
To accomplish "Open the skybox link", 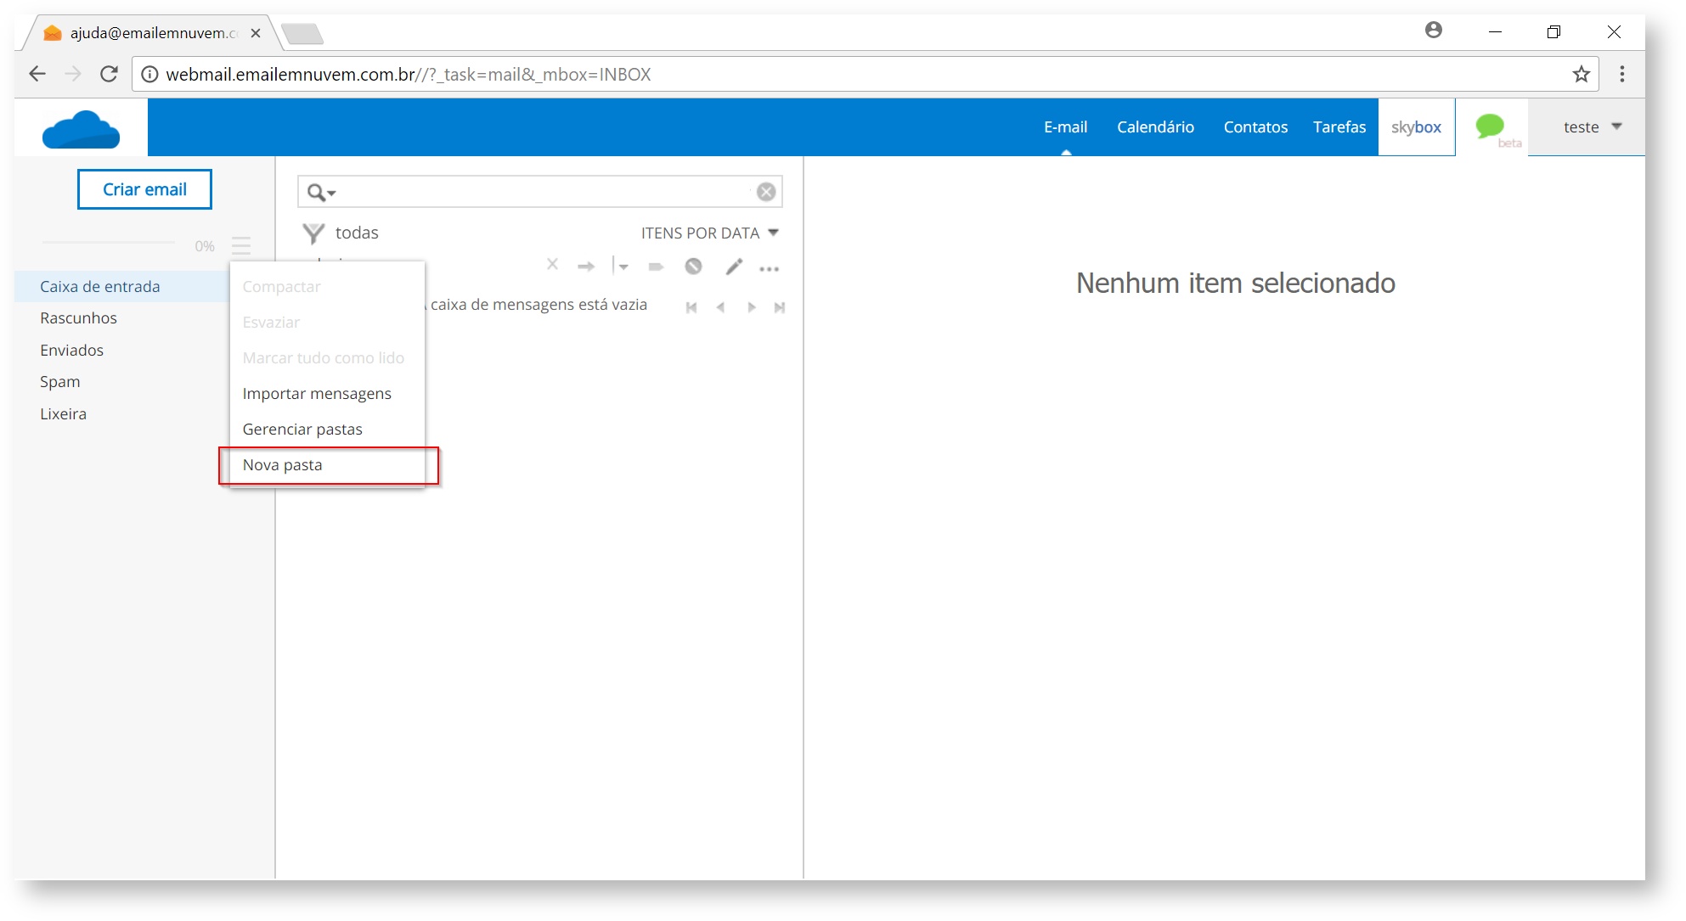I will tap(1415, 126).
